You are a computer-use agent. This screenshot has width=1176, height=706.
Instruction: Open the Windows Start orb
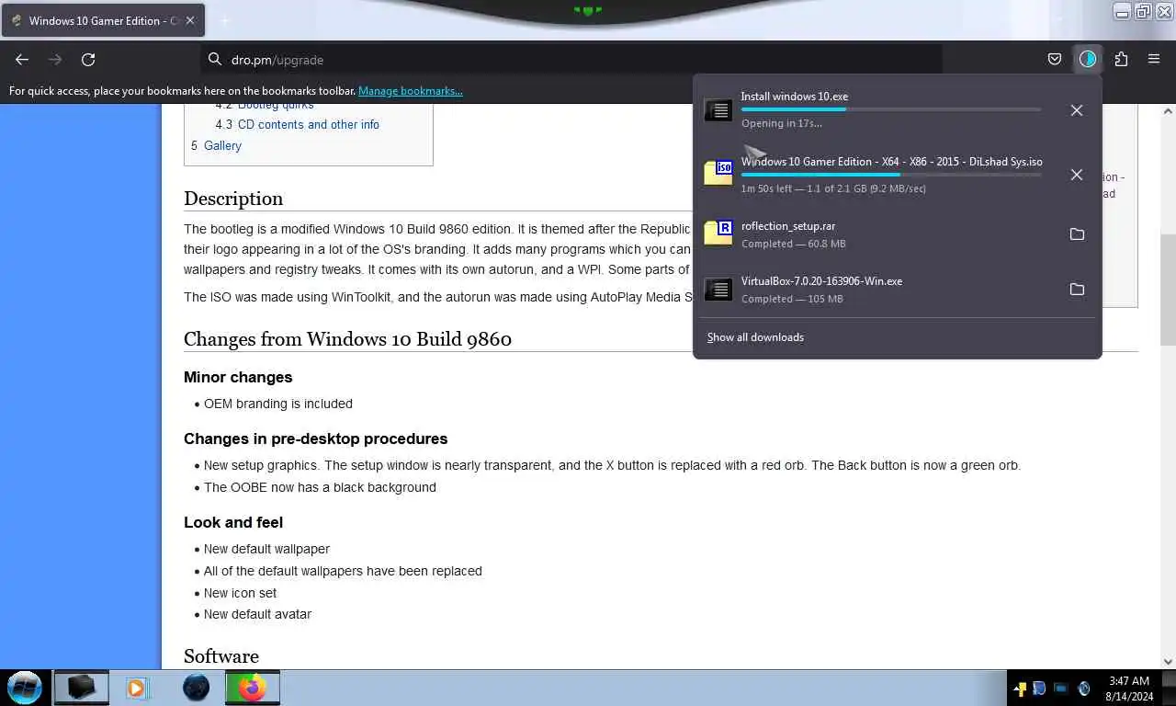[25, 688]
